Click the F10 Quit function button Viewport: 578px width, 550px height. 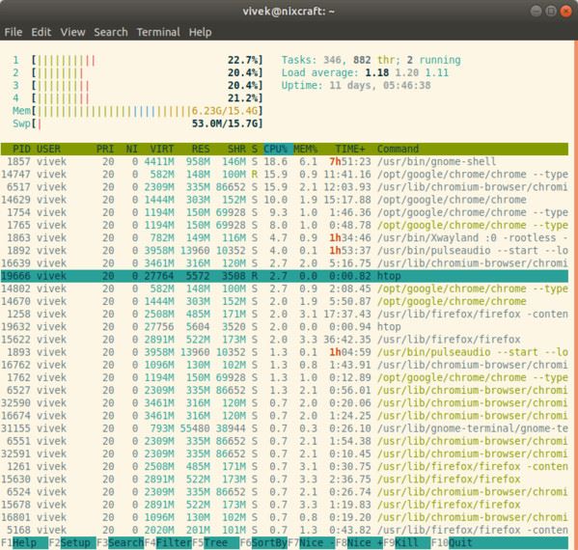[452, 542]
